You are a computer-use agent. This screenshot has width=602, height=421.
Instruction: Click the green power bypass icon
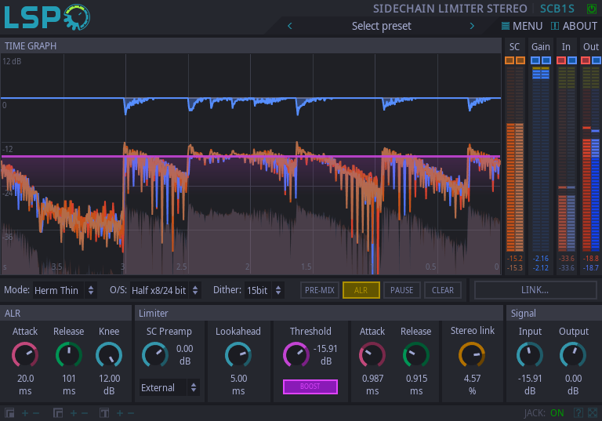tap(591, 9)
